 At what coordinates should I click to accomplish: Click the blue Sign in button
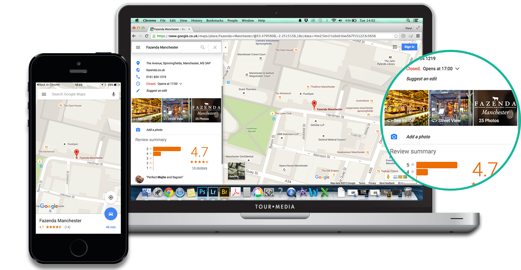pyautogui.click(x=409, y=47)
